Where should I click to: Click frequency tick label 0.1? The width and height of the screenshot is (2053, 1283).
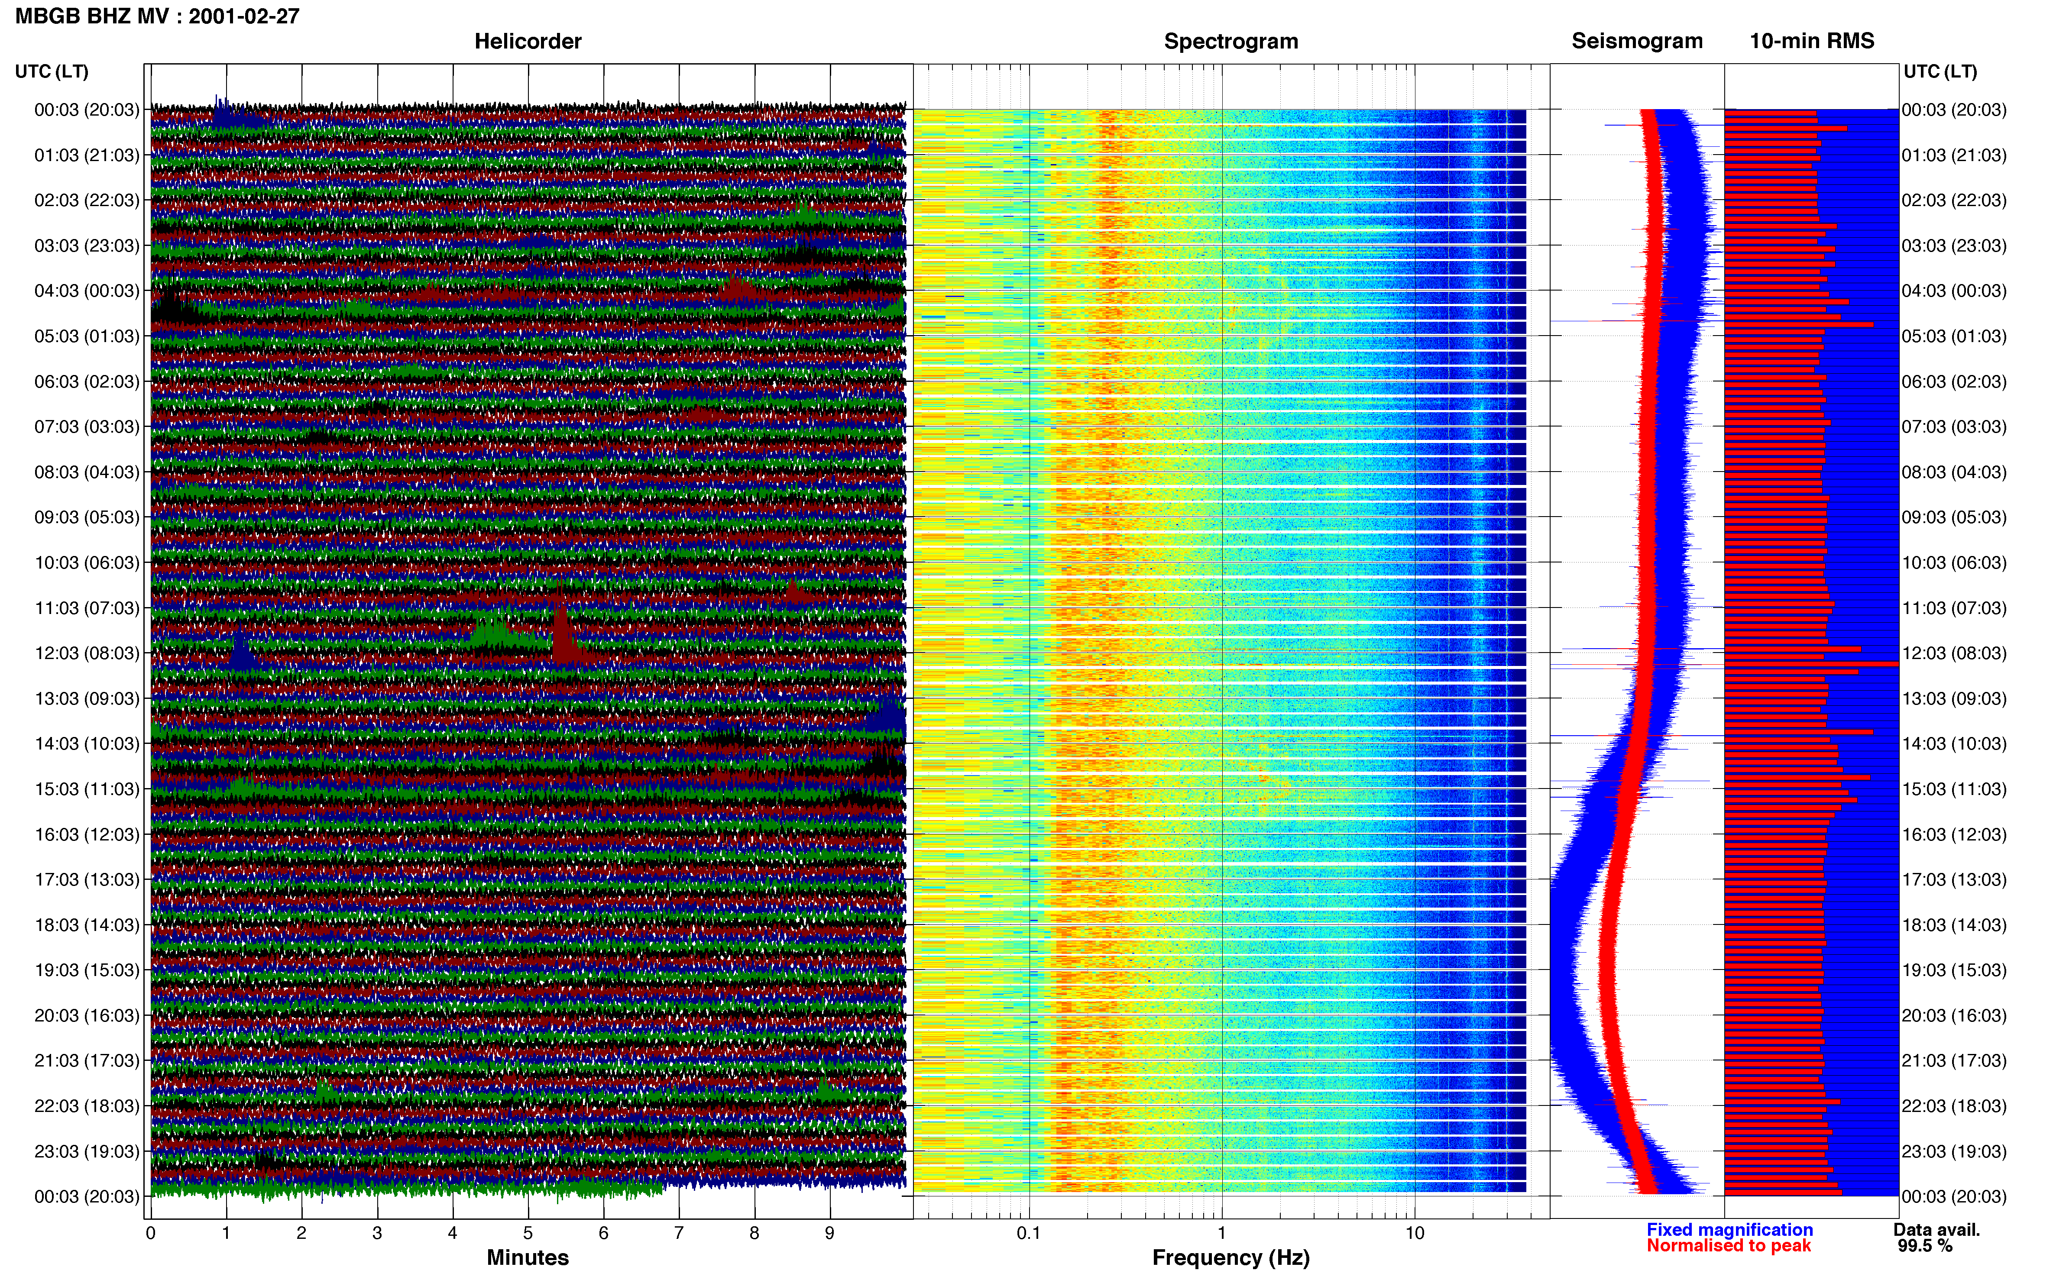coord(1029,1234)
